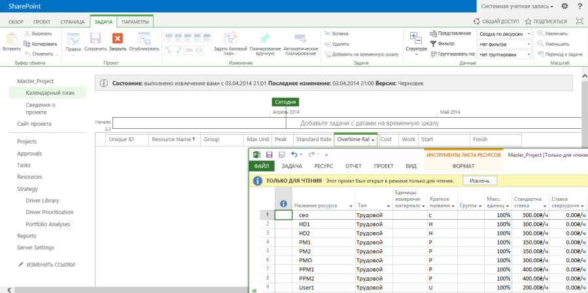This screenshot has height=293, width=588.
Task: Click the Сегодня timeline marker
Action: tap(285, 102)
